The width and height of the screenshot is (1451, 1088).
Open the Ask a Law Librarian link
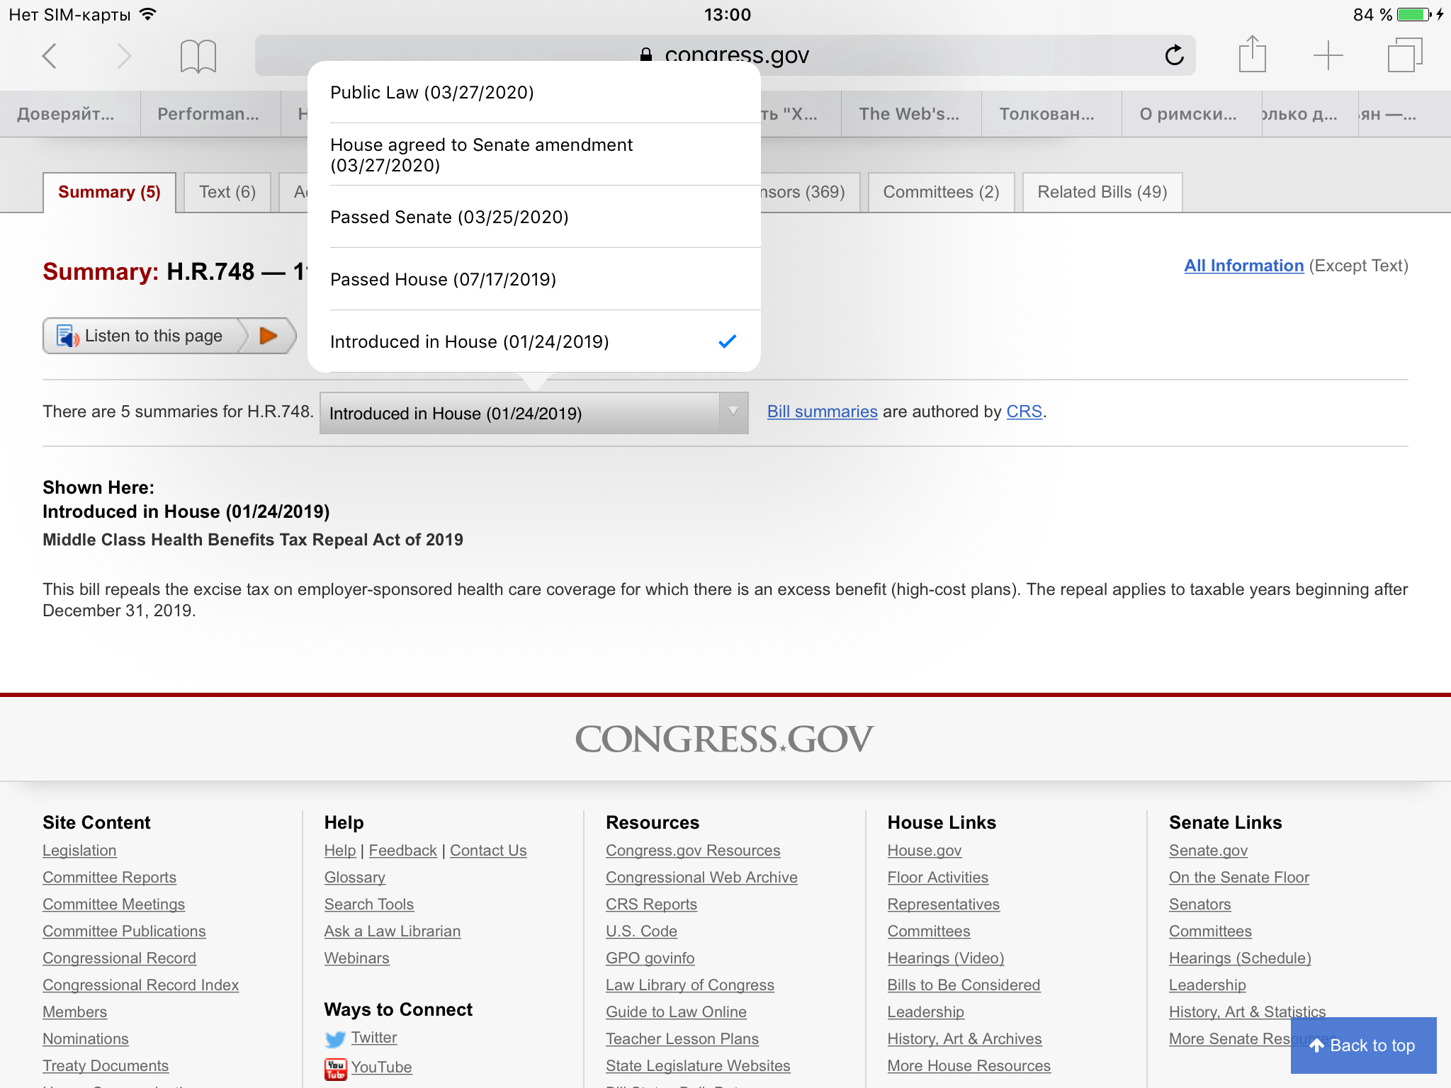pyautogui.click(x=392, y=931)
